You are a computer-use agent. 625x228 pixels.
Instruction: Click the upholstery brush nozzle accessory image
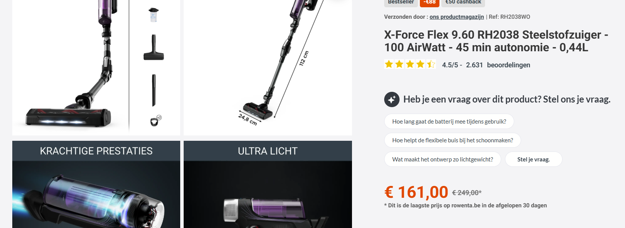pos(154,47)
